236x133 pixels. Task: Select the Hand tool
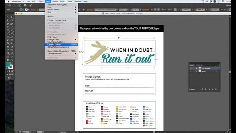(8, 60)
